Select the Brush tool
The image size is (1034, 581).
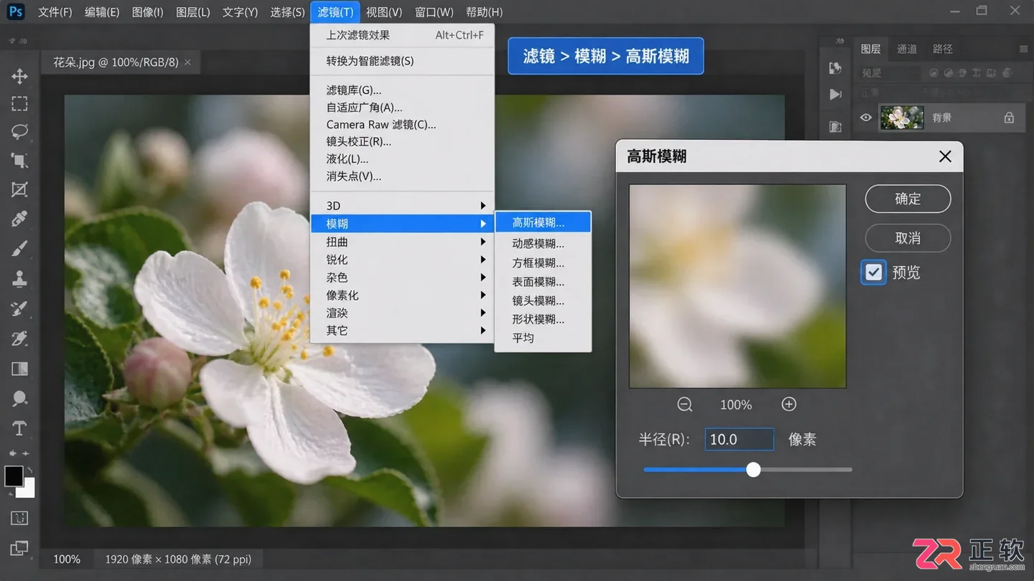point(19,249)
